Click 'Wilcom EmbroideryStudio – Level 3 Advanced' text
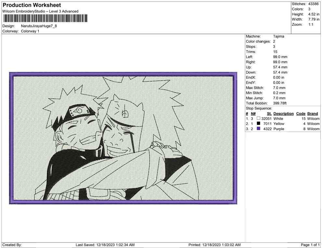 40,11
